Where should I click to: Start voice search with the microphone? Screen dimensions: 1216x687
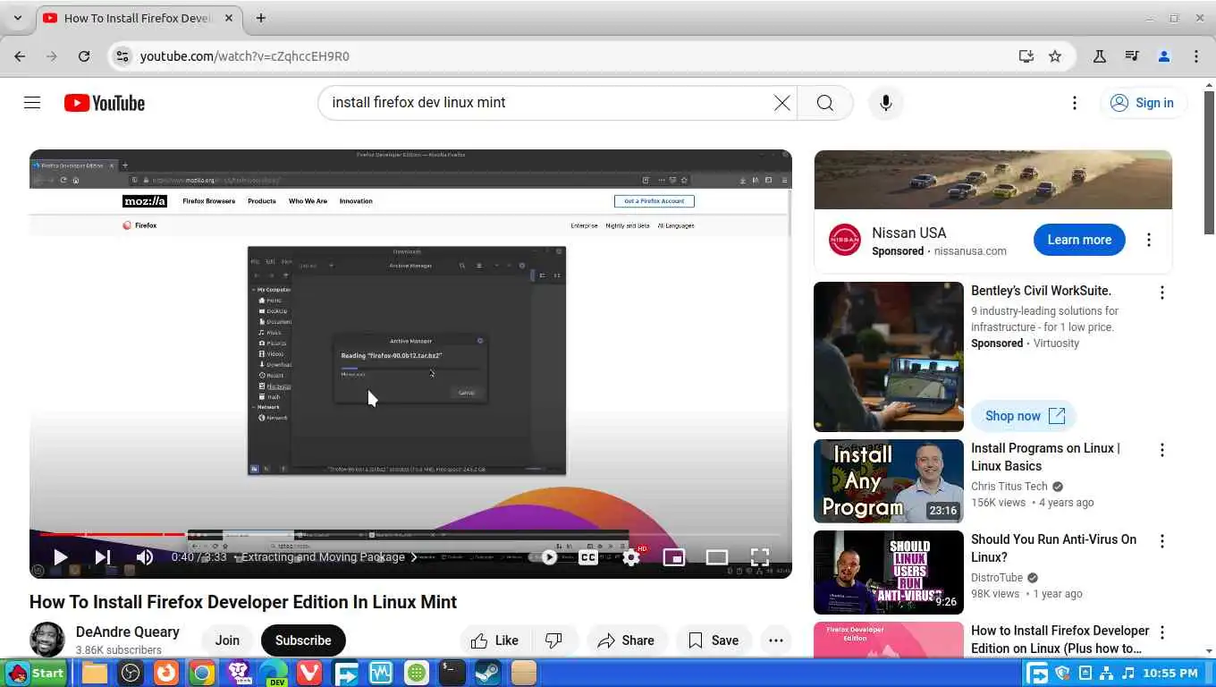coord(885,103)
